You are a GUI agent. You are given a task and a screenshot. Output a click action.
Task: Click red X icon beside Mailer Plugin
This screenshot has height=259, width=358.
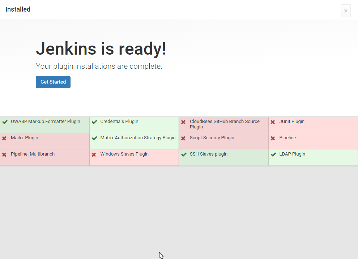point(4,139)
